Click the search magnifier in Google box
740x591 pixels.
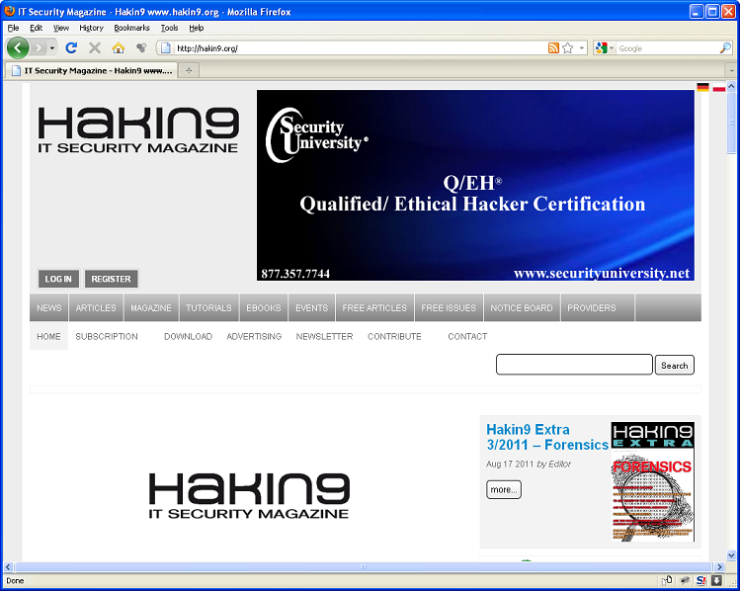[725, 47]
